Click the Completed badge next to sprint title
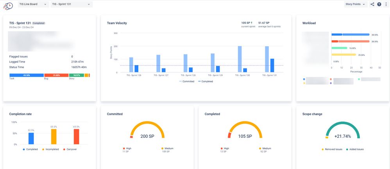Image resolution: width=390 pixels, height=169 pixels. point(39,23)
